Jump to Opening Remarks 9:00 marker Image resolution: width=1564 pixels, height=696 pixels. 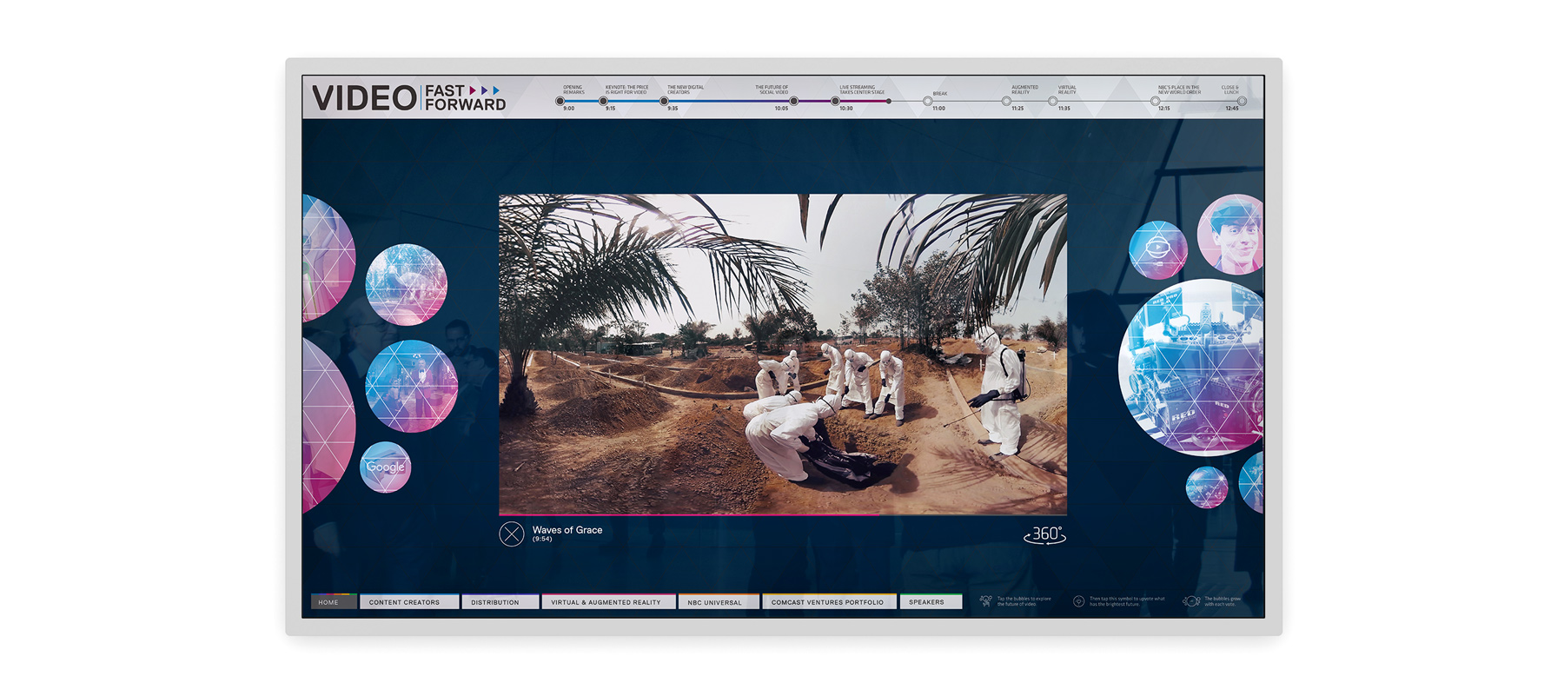[x=560, y=102]
